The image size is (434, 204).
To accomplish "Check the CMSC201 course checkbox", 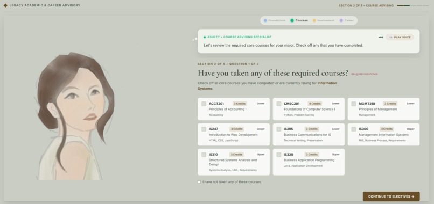I will (x=279, y=104).
